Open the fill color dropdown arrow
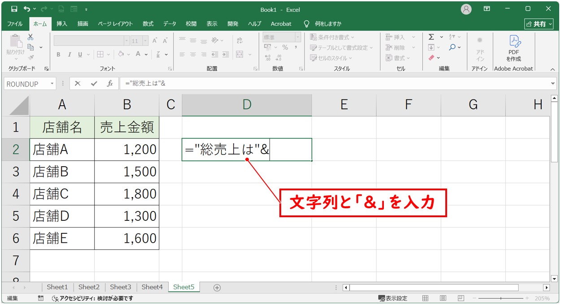 pos(129,54)
